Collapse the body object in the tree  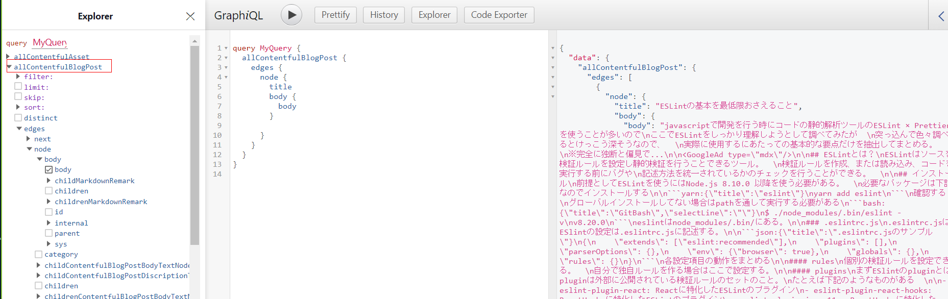click(x=40, y=159)
